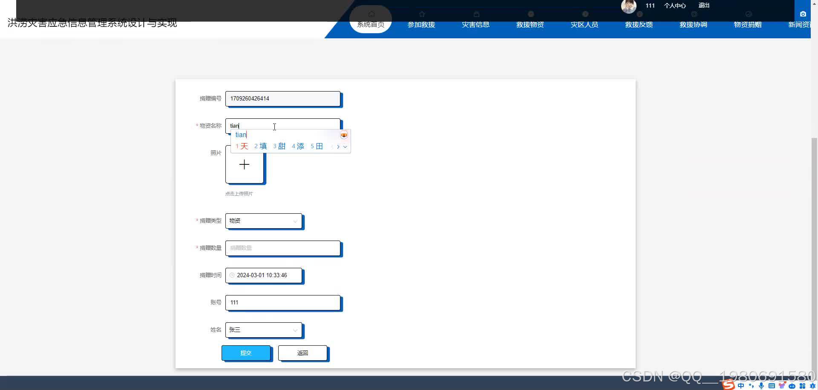Viewport: 818px width, 390px height.
Task: Click the Sogou S logo in the IME bar
Action: point(728,385)
